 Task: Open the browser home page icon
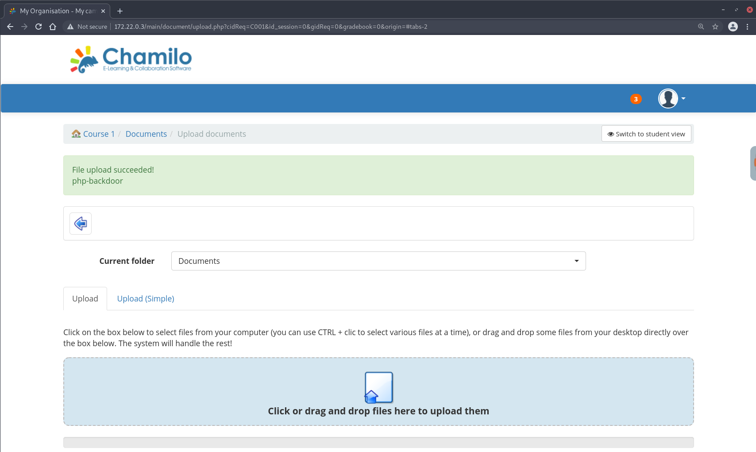coord(53,27)
